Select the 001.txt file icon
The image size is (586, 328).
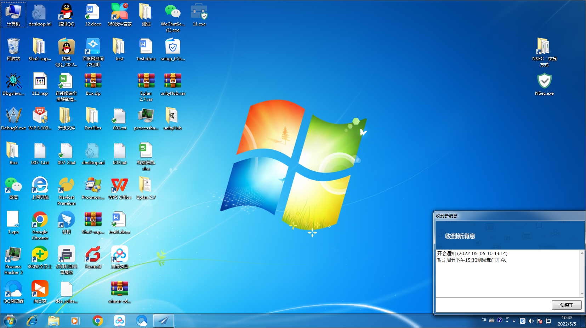point(120,119)
